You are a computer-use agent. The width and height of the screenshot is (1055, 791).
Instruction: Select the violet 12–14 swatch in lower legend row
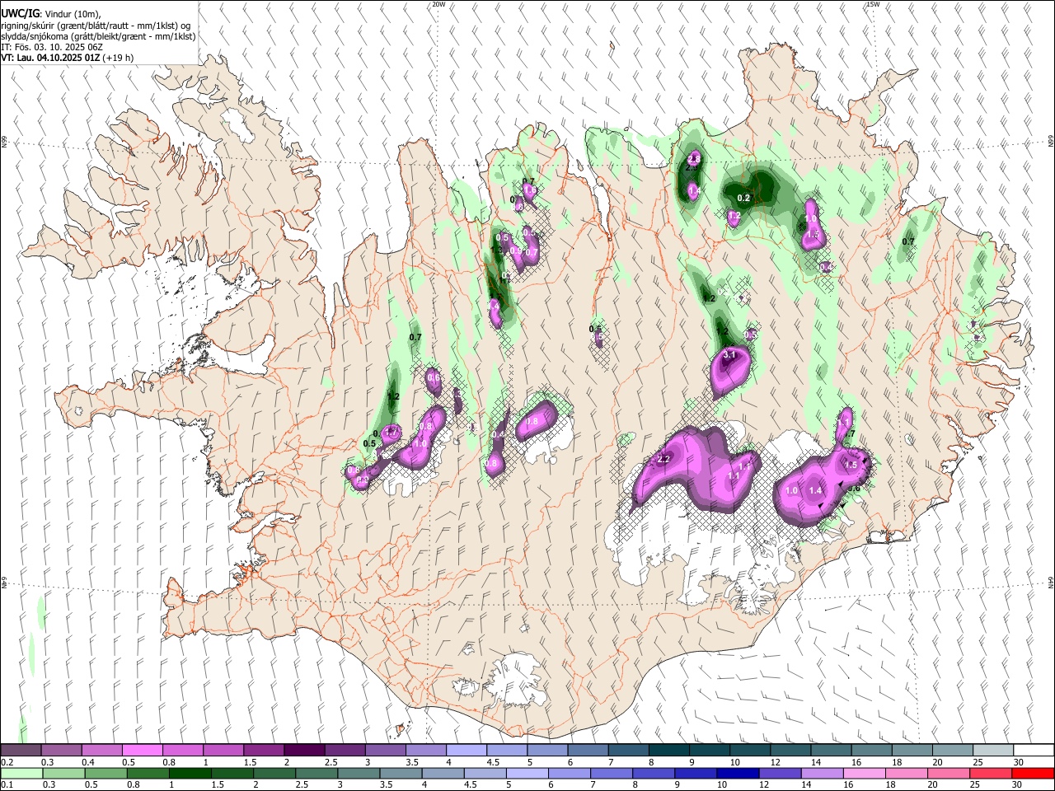(x=781, y=773)
